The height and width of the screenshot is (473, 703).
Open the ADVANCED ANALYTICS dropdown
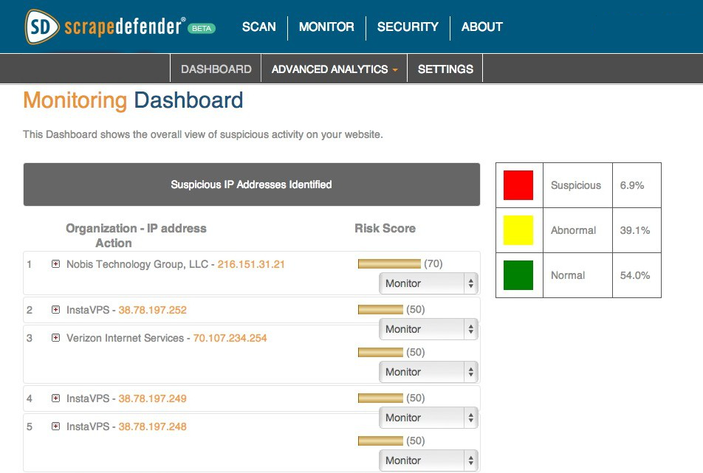[x=335, y=69]
